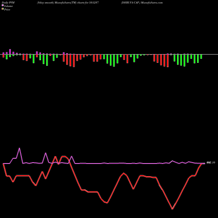218x218 pixels.
Task: Click the lowest point of red price line
Action: (x=172, y=209)
